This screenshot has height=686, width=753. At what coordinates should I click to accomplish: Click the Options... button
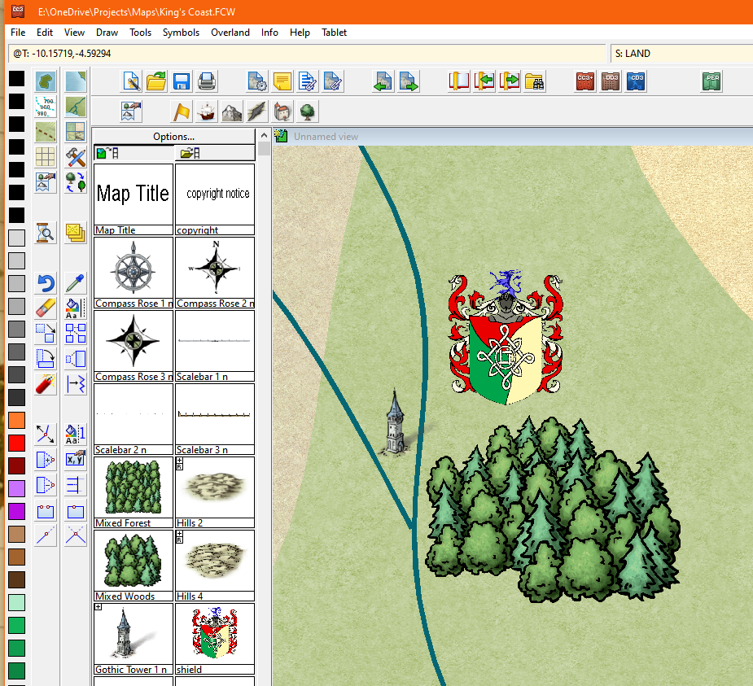click(173, 137)
